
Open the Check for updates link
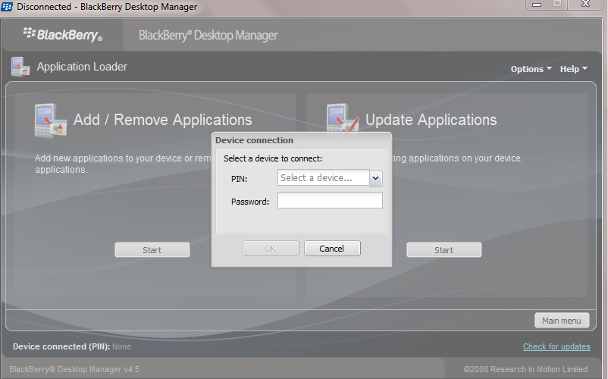[x=556, y=346]
